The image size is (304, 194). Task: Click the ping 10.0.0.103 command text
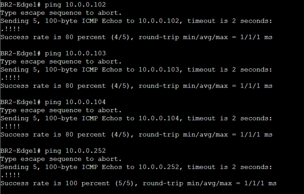75,54
